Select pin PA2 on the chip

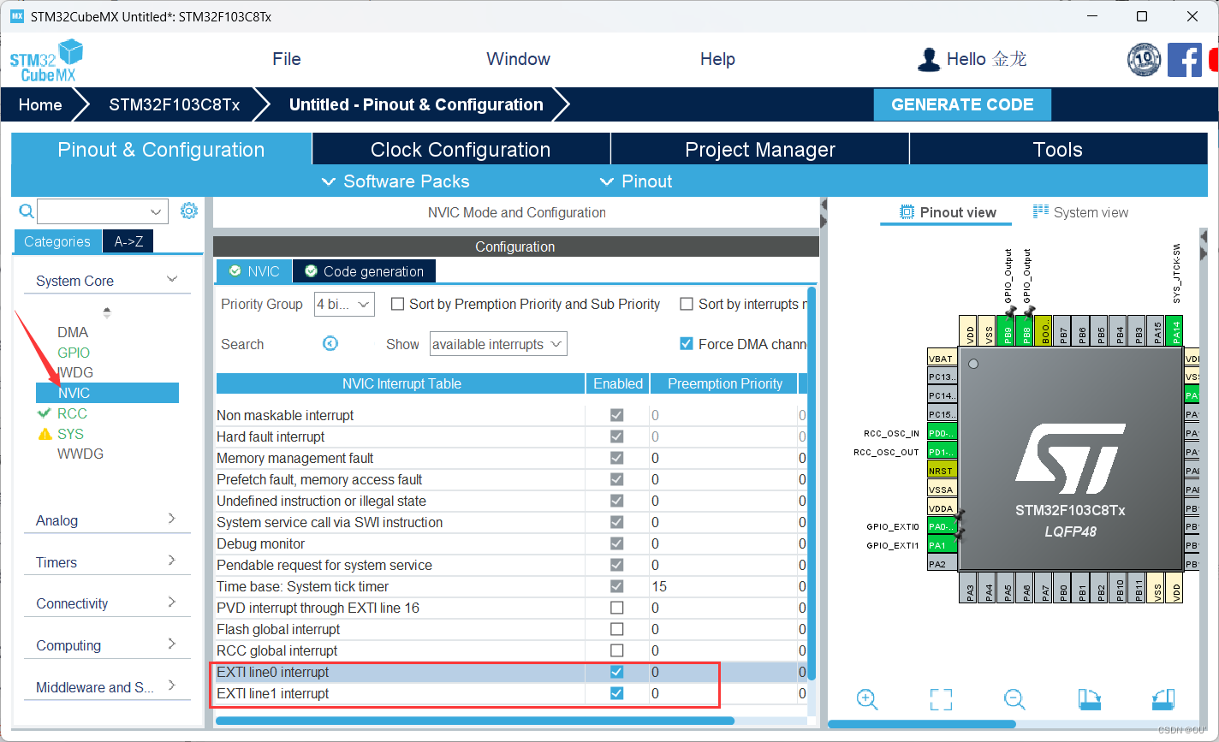coord(942,564)
